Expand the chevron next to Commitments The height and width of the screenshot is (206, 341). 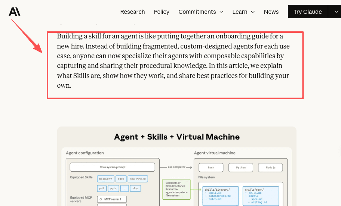221,12
